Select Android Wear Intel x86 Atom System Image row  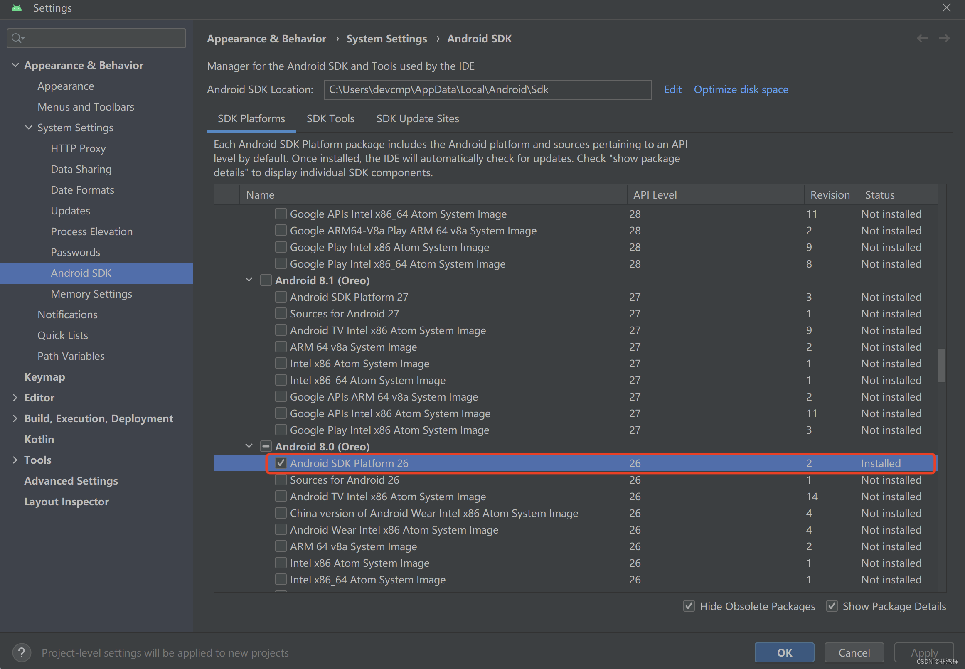(x=576, y=530)
